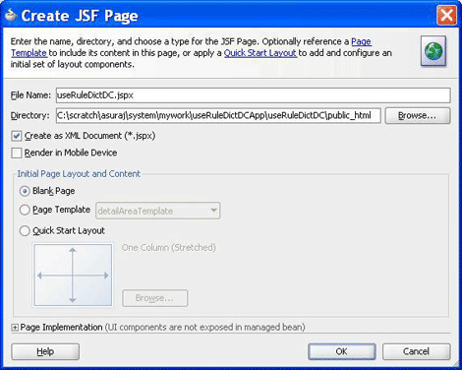This screenshot has width=462, height=370.
Task: Click the Directory path field
Action: tap(218, 115)
